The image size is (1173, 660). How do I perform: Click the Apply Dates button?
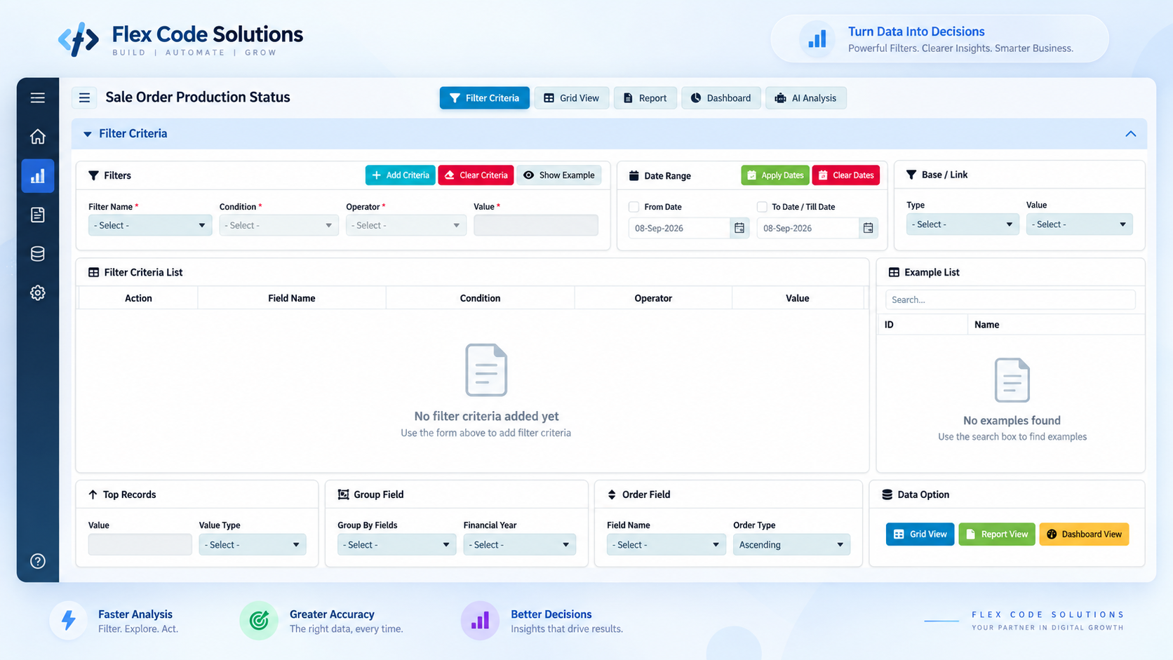(775, 175)
